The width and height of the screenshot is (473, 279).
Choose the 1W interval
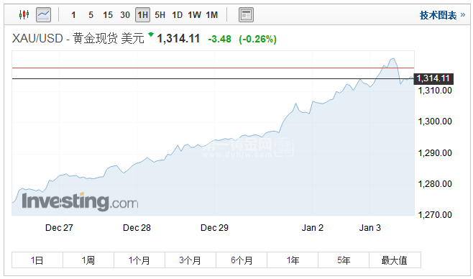click(x=194, y=15)
